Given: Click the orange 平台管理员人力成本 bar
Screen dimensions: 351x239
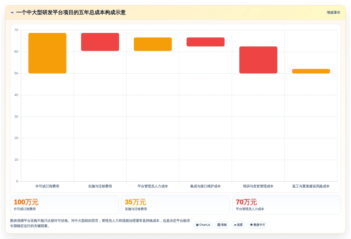Looking at the screenshot, I should tap(153, 44).
